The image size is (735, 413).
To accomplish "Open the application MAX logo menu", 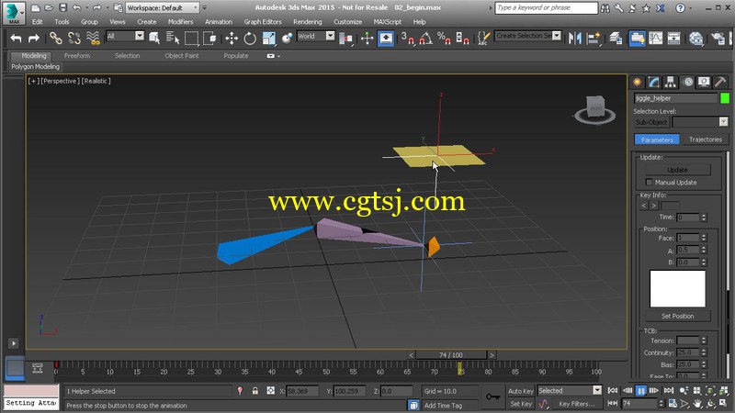I will click(14, 13).
